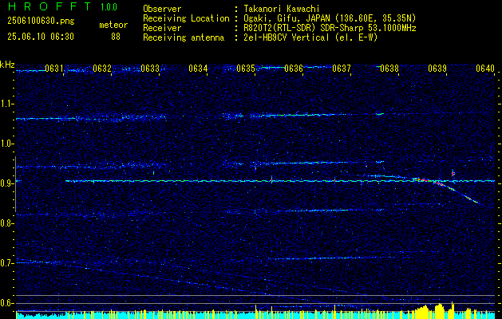Click the vertical gray range bar beside 0.9
Viewport: 502px width, 319px height.
[15, 184]
